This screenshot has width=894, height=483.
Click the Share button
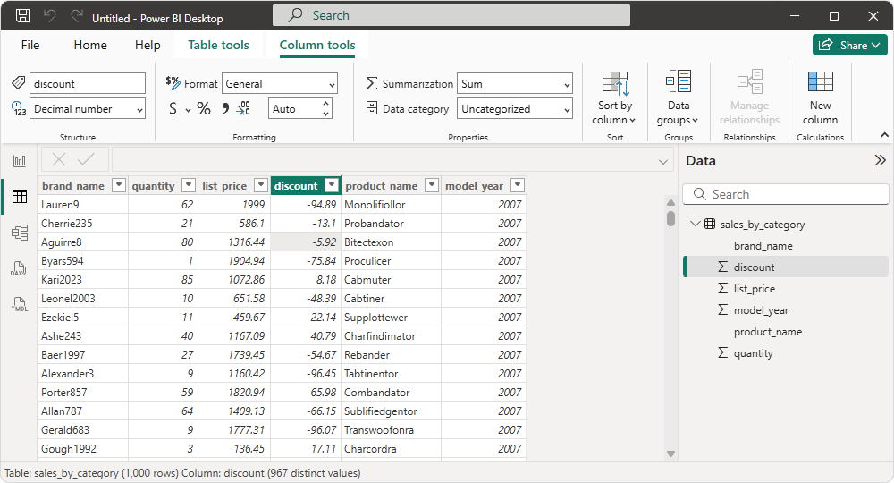point(849,45)
